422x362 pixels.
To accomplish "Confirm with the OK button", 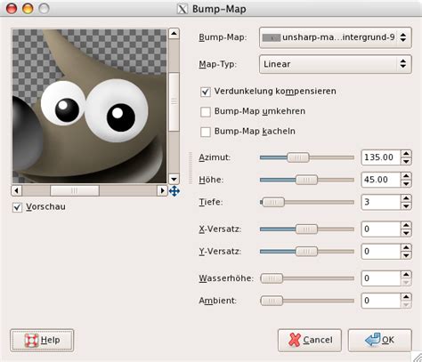I will pyautogui.click(x=380, y=340).
